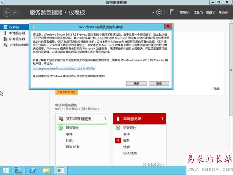Click 事件 in 文件和存储服务 tile
Viewport: 233px width, 175px height.
(69, 134)
